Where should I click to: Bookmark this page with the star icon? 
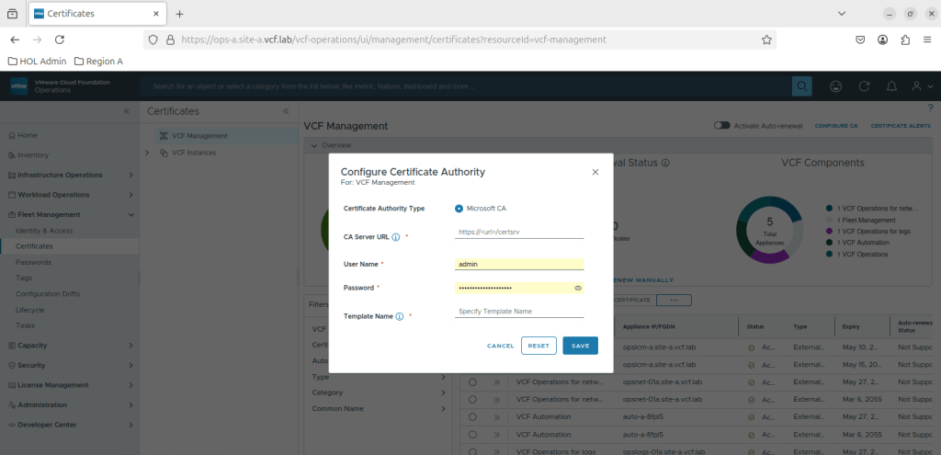[766, 40]
